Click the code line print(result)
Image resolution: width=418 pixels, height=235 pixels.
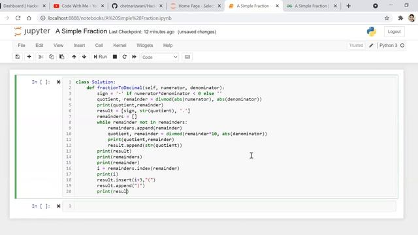(x=114, y=151)
